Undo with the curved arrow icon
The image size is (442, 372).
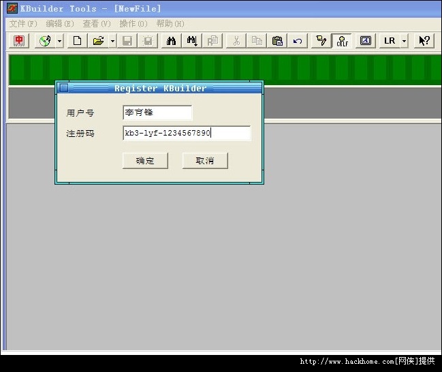[x=298, y=41]
